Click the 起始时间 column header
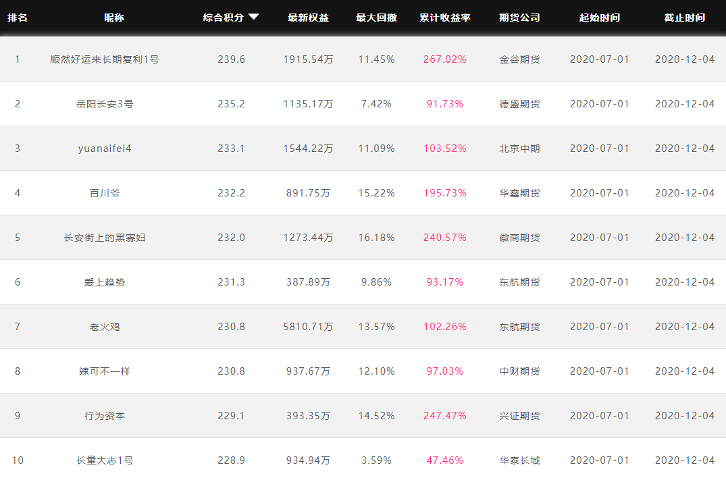This screenshot has width=726, height=480. [600, 18]
